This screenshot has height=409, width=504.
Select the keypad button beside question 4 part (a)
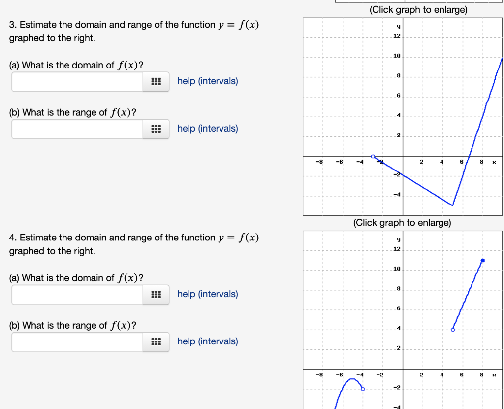[156, 295]
